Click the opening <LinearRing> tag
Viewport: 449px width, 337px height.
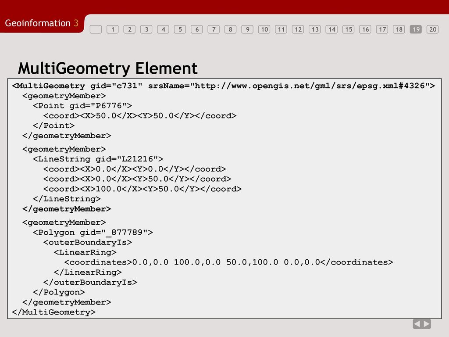point(85,252)
